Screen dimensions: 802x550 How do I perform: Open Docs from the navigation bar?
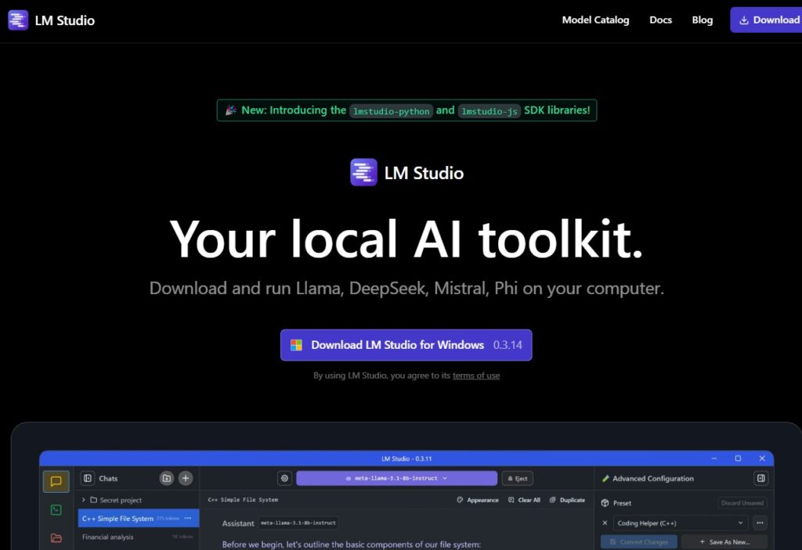(660, 20)
